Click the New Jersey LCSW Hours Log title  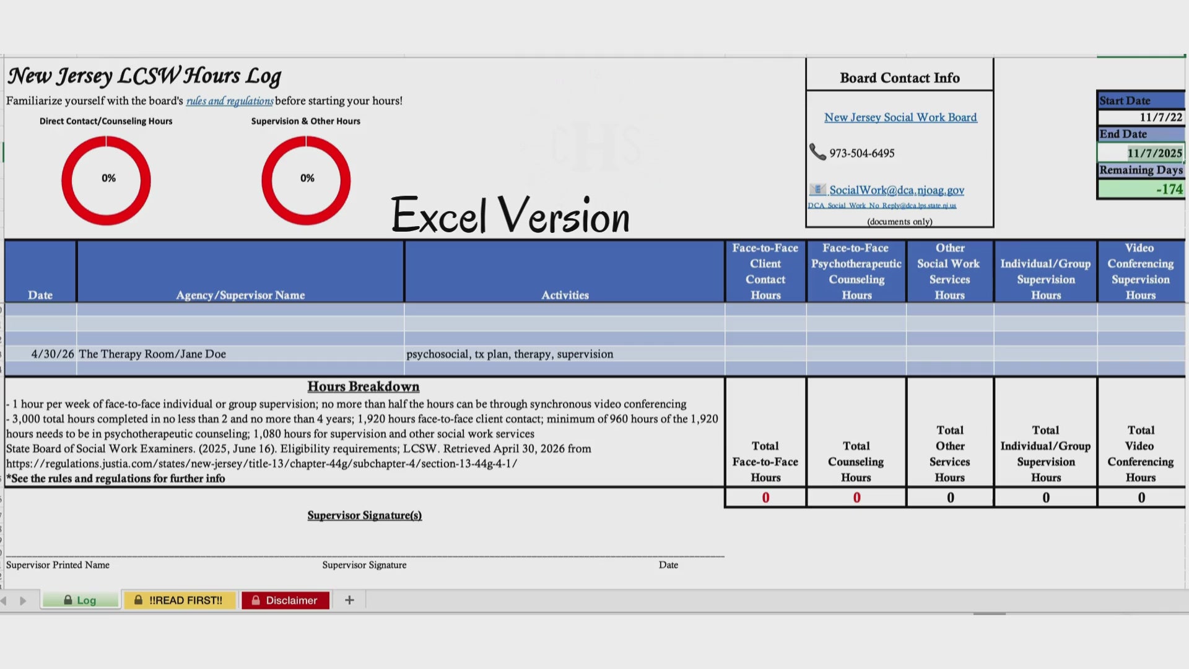[144, 76]
